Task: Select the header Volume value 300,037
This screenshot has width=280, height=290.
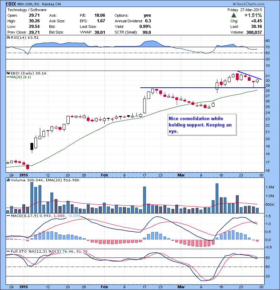Action: [x=254, y=32]
